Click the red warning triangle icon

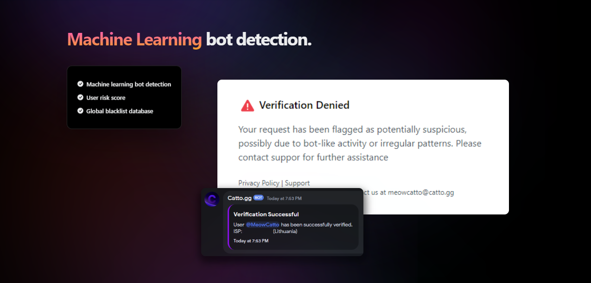point(248,106)
